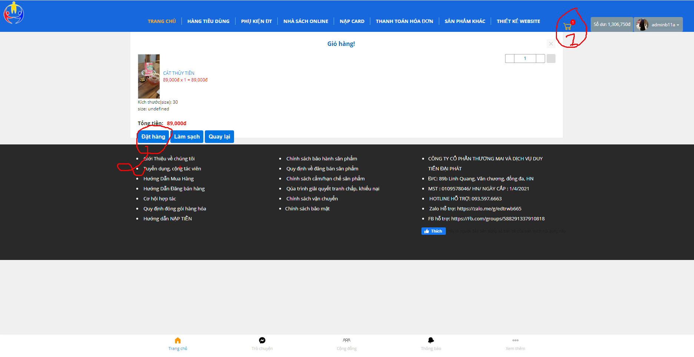Click Làm sạch to clear cart

tap(187, 137)
